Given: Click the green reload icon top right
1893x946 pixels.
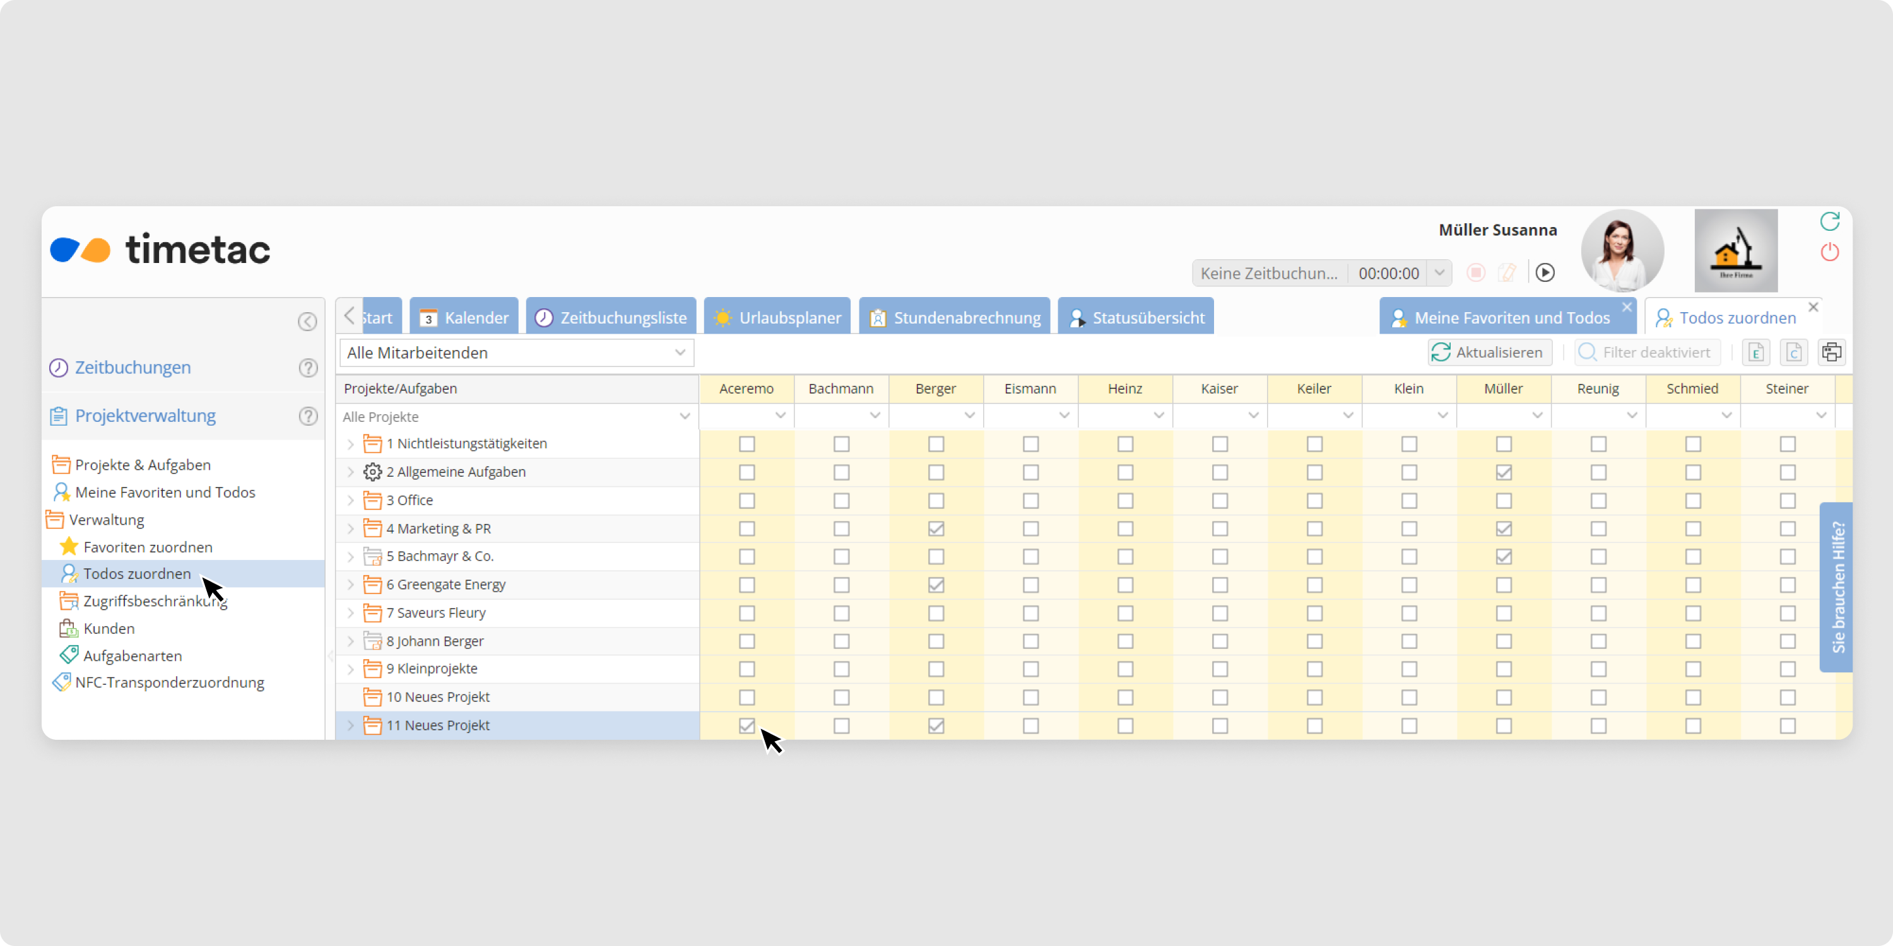Looking at the screenshot, I should pyautogui.click(x=1829, y=221).
